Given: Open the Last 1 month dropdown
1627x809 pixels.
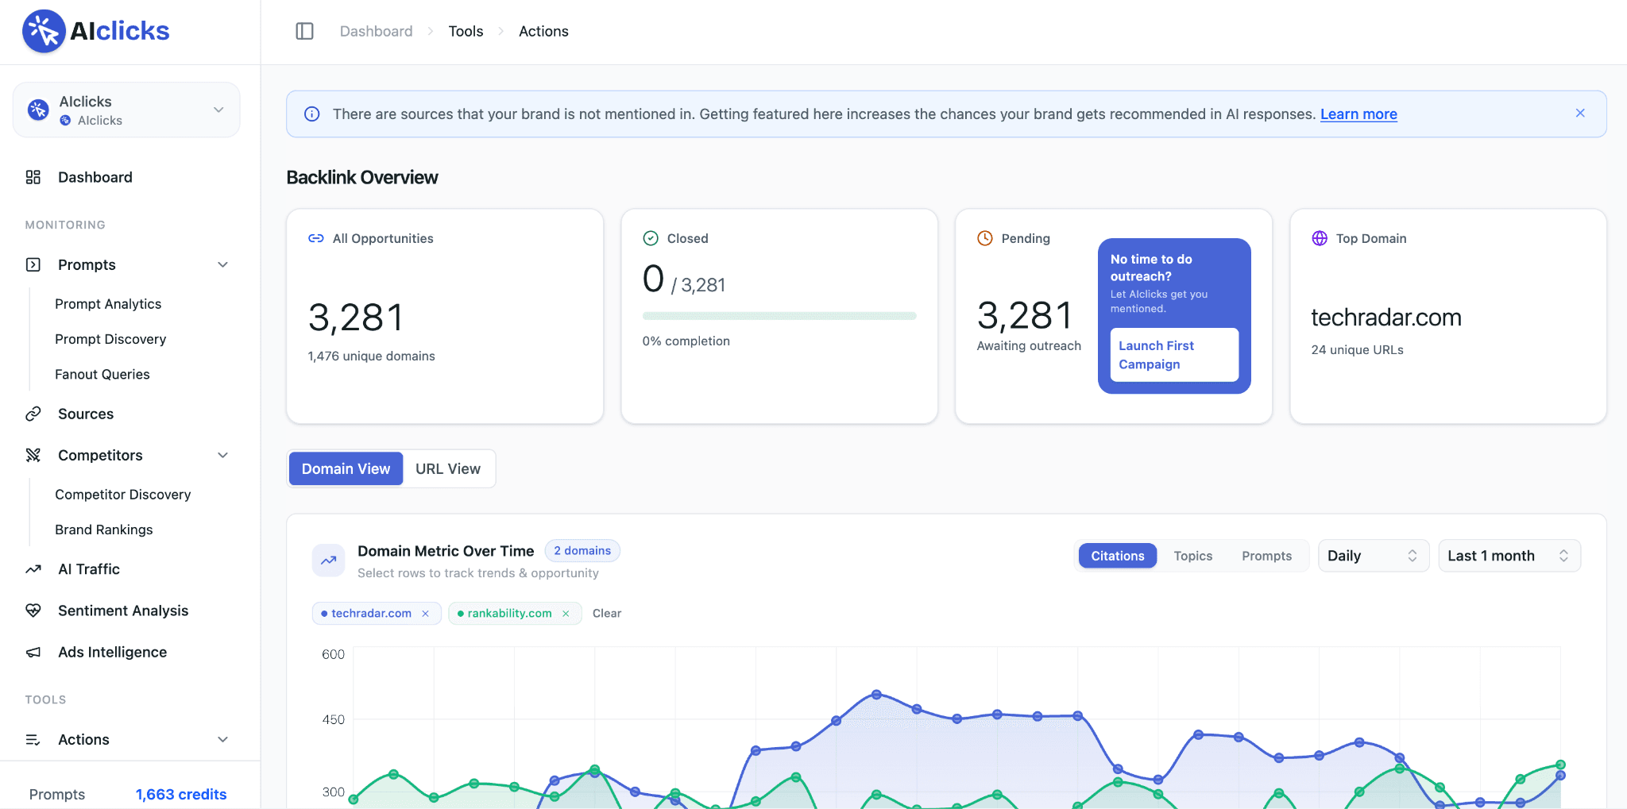Looking at the screenshot, I should (1509, 556).
